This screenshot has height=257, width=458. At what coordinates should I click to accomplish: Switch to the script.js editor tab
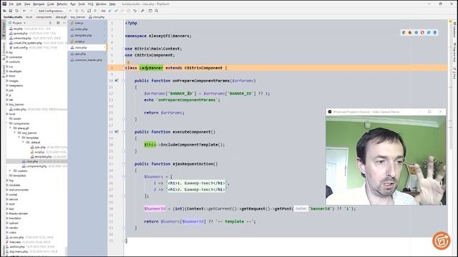[87, 41]
